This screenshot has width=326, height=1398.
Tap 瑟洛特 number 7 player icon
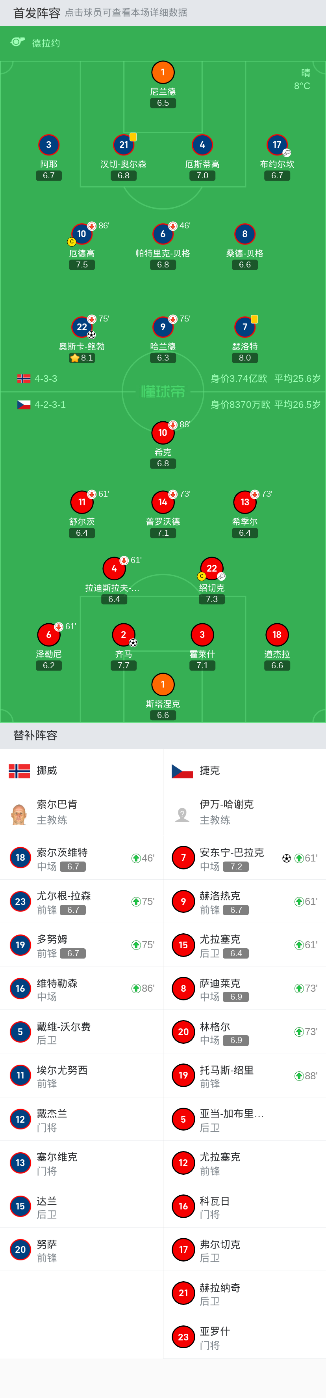point(245,327)
